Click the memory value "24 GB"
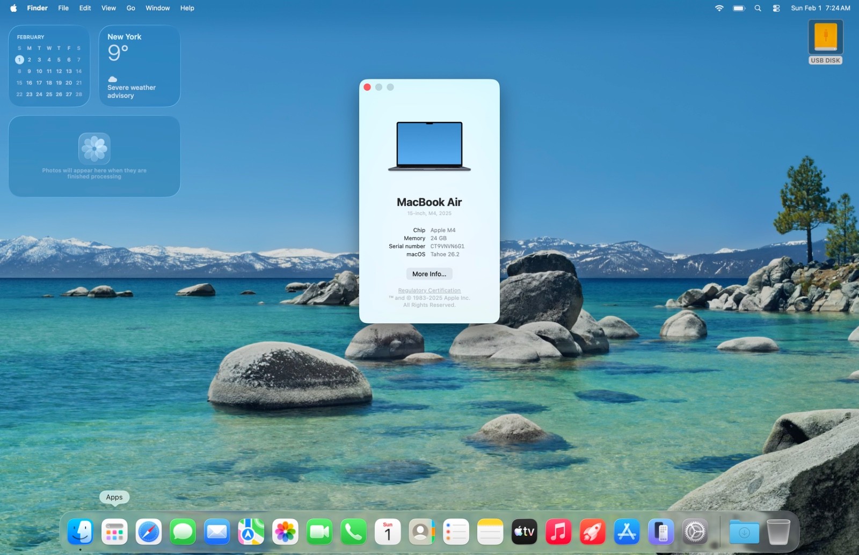This screenshot has height=555, width=859. coord(439,239)
